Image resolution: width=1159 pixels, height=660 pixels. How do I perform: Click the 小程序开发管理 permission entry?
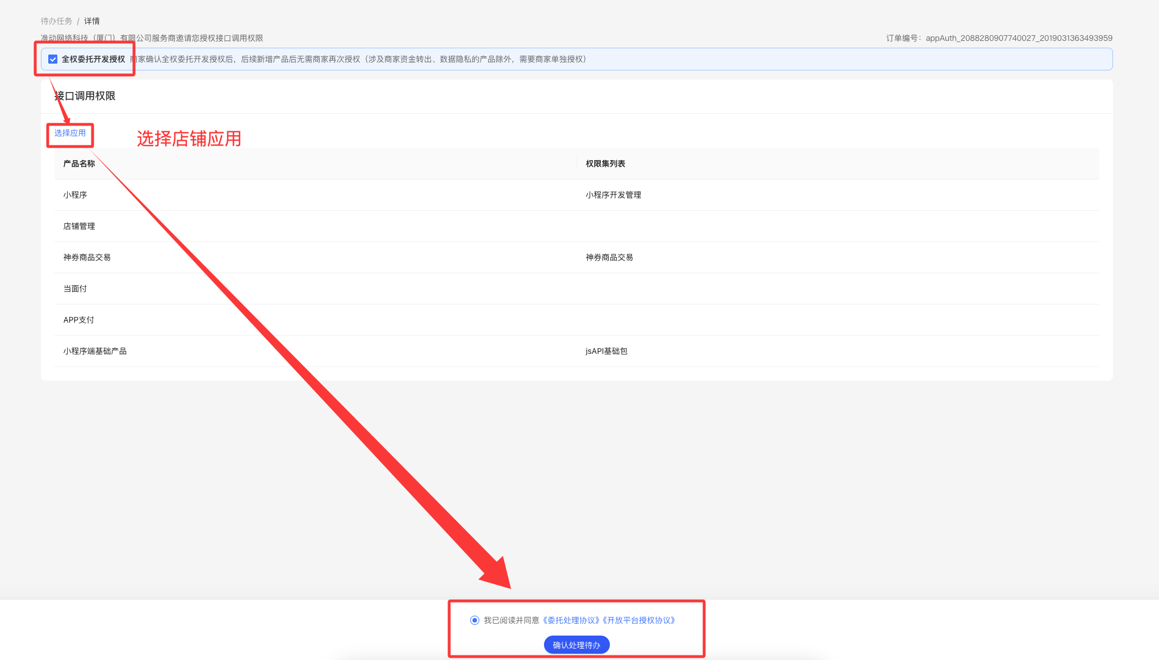tap(613, 195)
